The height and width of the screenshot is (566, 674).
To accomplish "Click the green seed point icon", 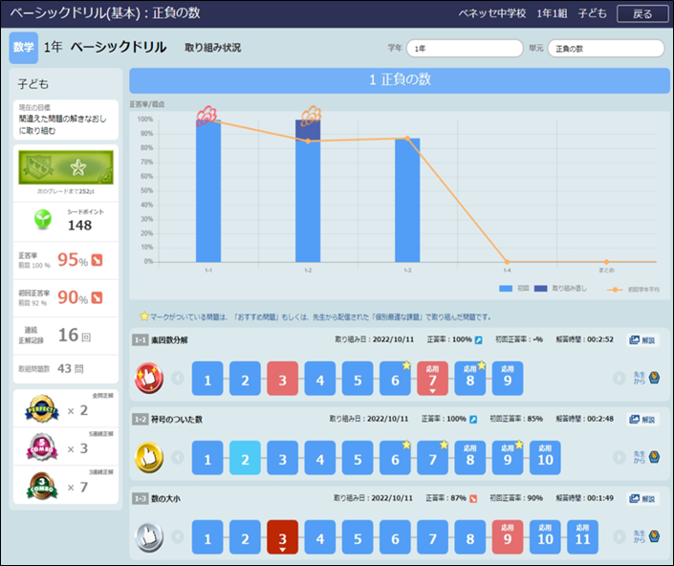I will [x=41, y=219].
